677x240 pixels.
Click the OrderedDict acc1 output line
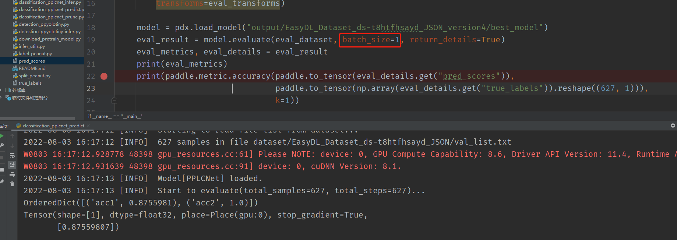[141, 203]
